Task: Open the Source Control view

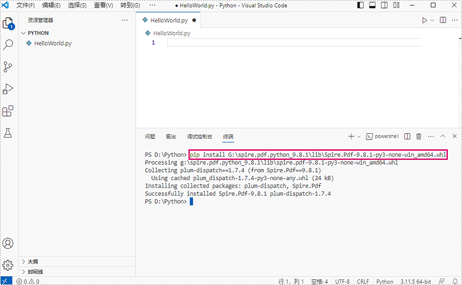Action: 7,67
